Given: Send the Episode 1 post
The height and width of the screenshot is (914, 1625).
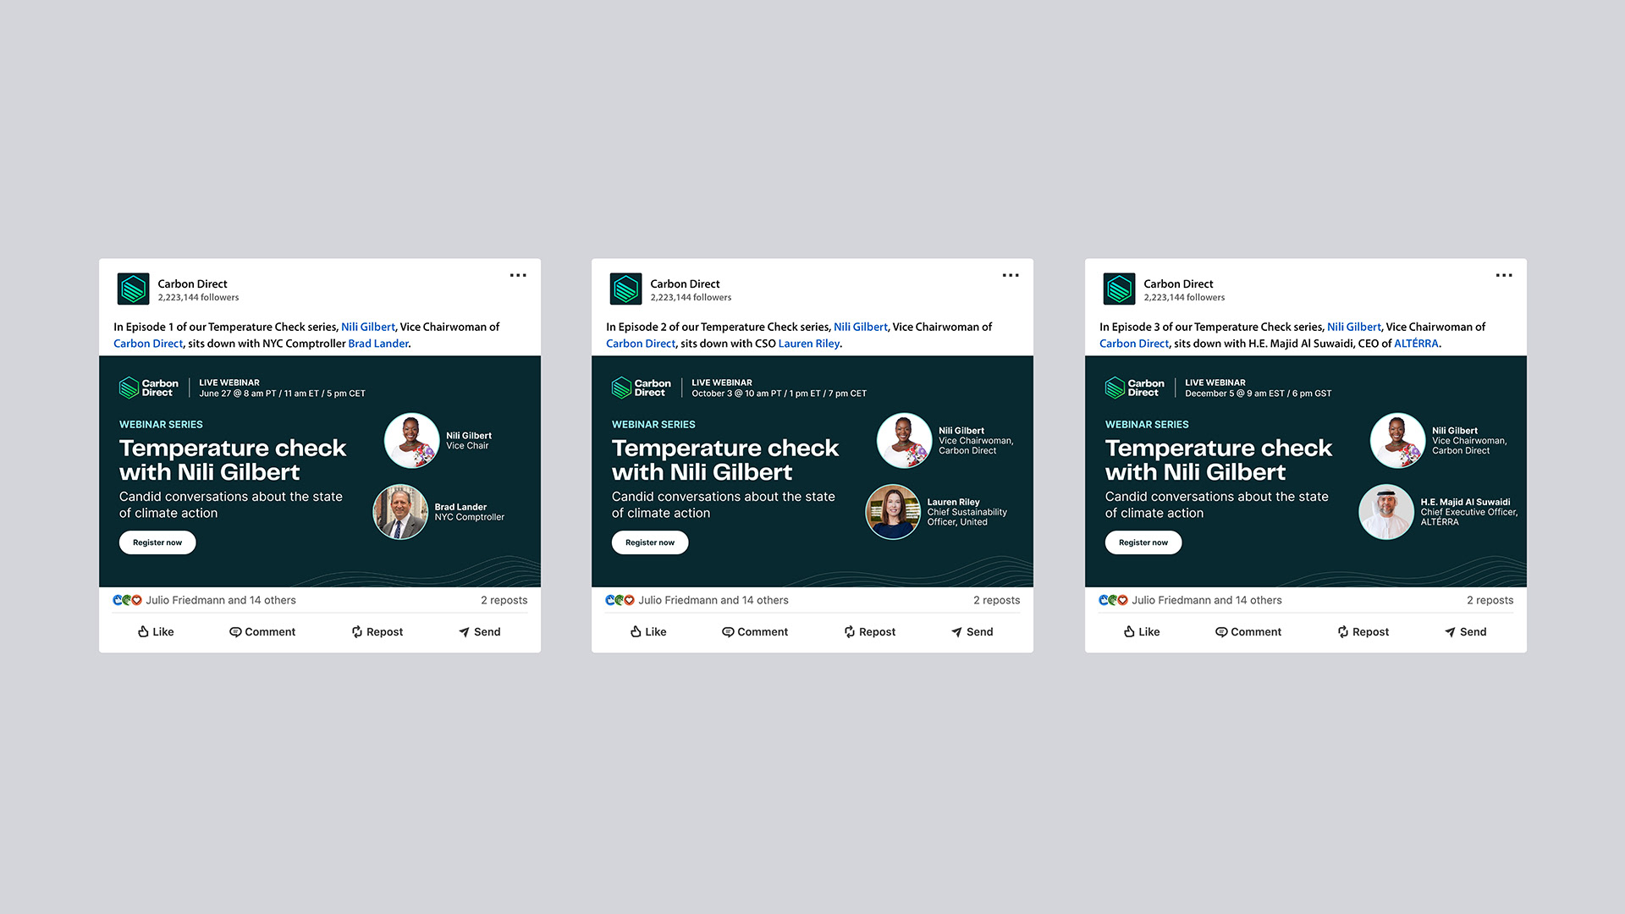Looking at the screenshot, I should [x=479, y=632].
